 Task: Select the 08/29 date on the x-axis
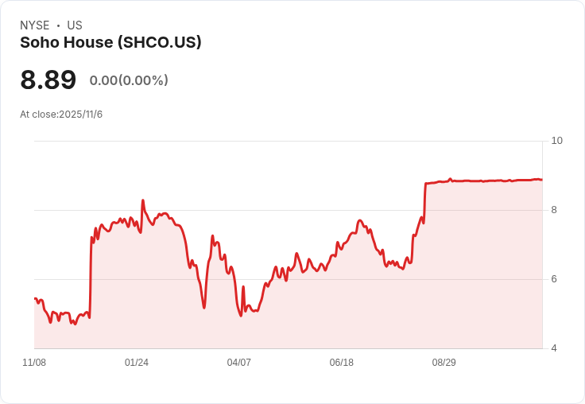(x=444, y=363)
